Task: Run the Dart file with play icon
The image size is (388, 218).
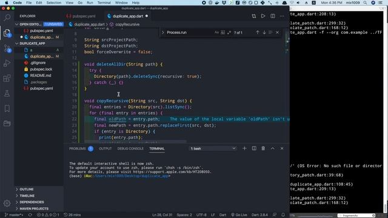Action: (263, 16)
